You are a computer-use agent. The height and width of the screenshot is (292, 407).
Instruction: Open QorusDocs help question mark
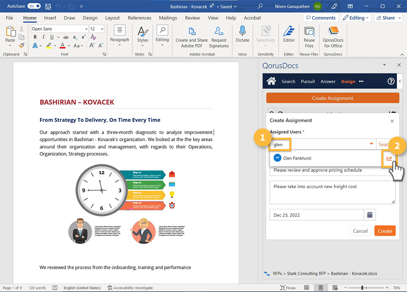click(391, 81)
